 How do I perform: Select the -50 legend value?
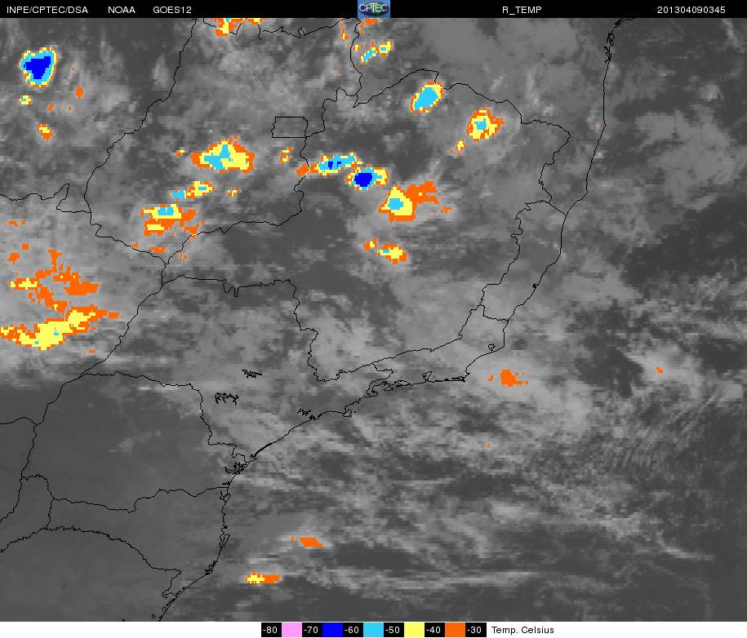point(394,630)
